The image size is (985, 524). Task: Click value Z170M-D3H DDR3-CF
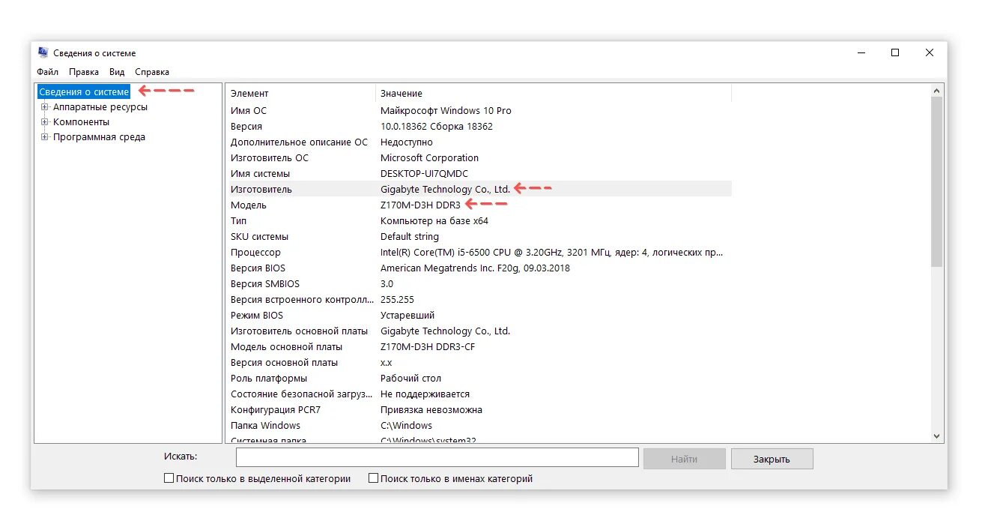tap(428, 347)
